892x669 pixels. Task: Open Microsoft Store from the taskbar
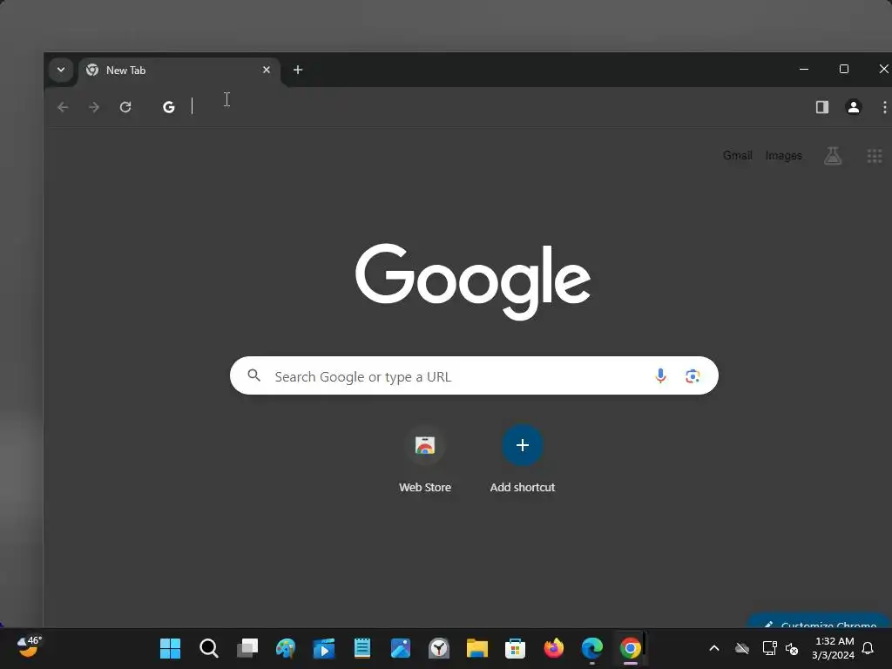click(x=516, y=648)
